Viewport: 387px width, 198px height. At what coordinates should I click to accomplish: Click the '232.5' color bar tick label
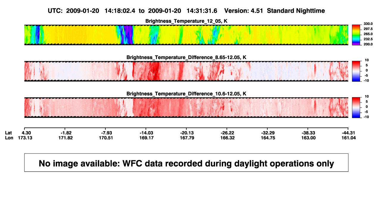(x=369, y=39)
